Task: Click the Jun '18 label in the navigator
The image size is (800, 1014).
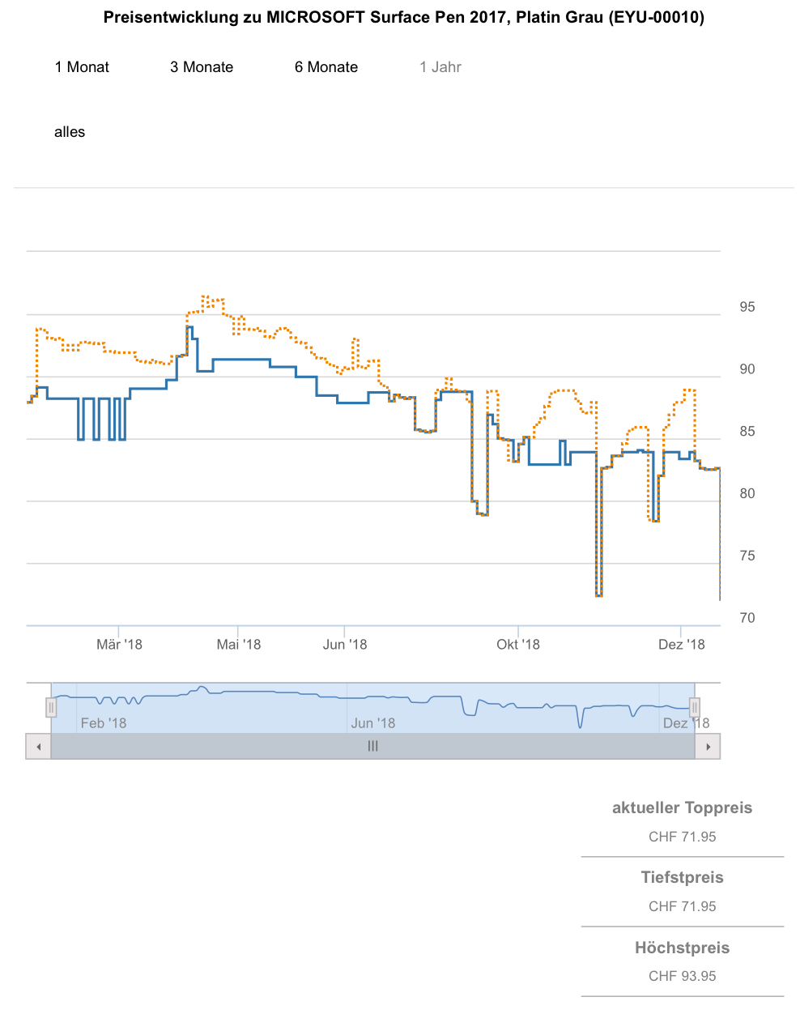Action: tap(373, 723)
